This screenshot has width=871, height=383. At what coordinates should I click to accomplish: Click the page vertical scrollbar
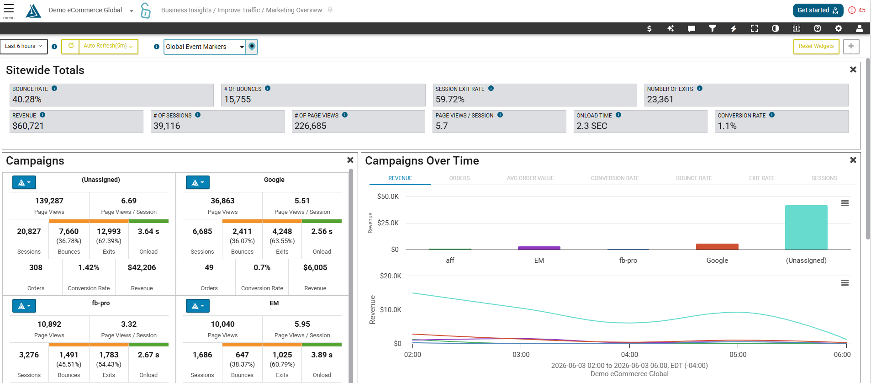[x=868, y=149]
